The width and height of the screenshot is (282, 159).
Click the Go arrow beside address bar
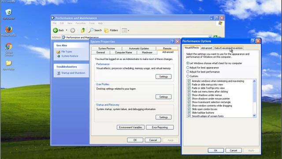tap(215, 37)
